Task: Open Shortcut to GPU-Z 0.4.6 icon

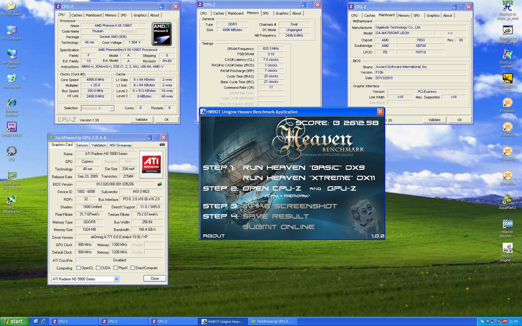Action: (11, 180)
